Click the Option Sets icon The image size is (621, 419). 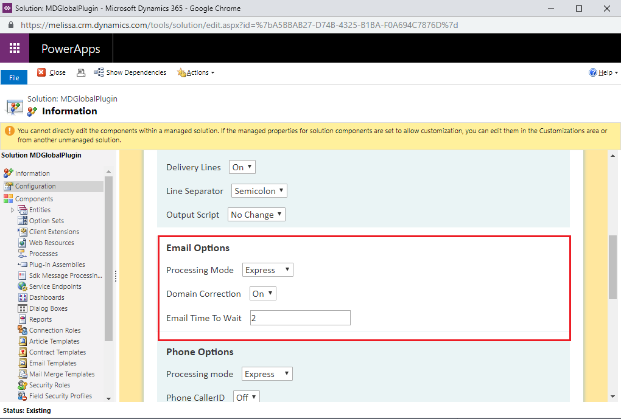click(x=23, y=221)
